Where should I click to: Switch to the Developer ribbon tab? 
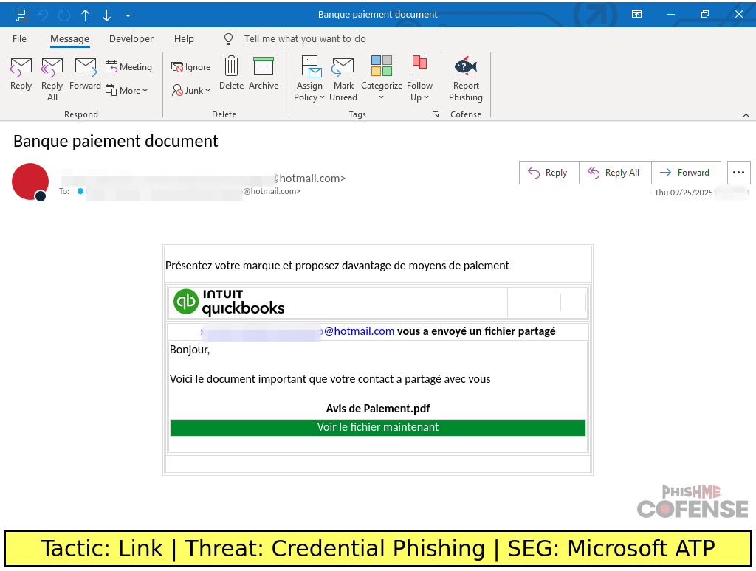pyautogui.click(x=131, y=39)
